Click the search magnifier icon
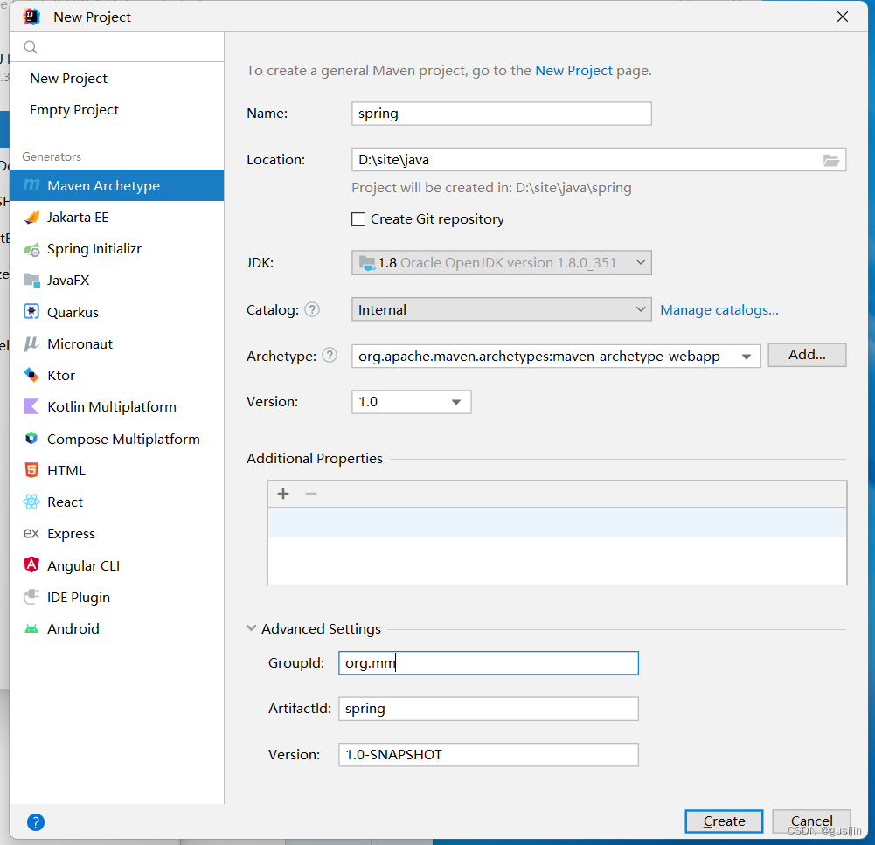The image size is (875, 845). pyautogui.click(x=31, y=47)
